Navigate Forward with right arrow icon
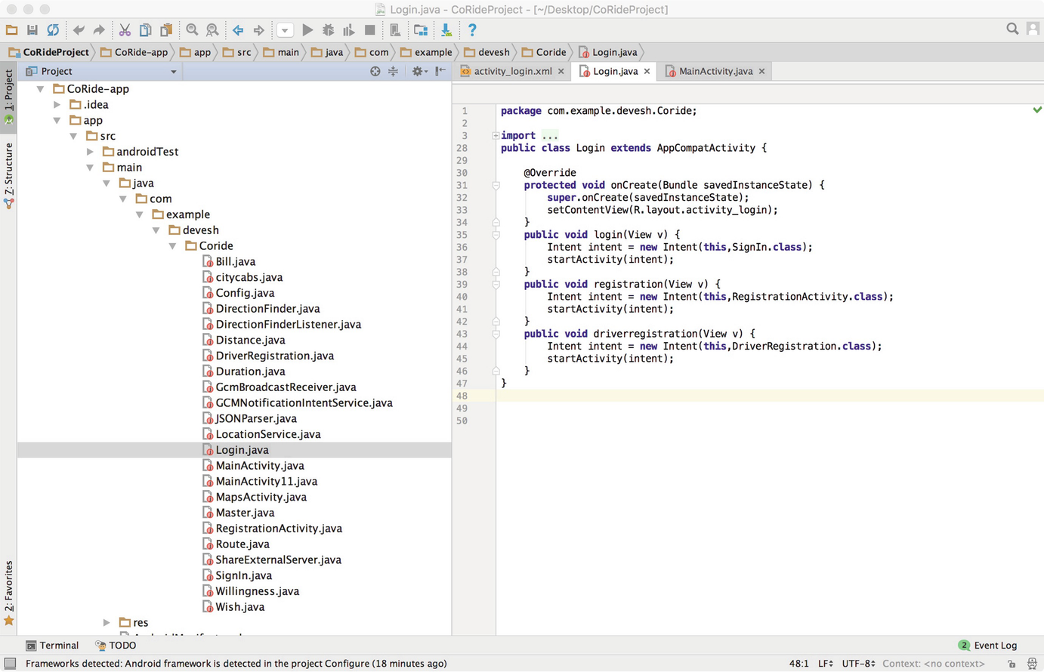Screen dimensions: 1044x672 tap(259, 30)
